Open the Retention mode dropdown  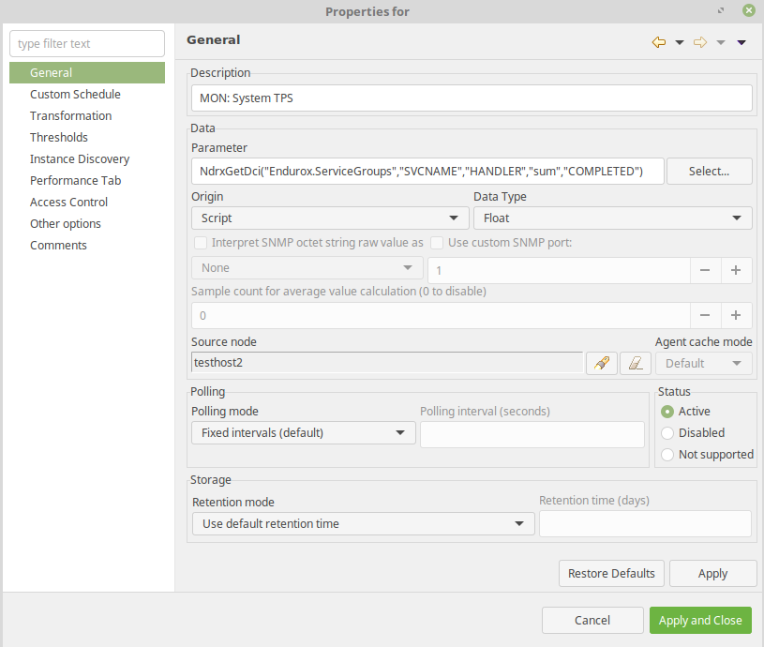363,523
